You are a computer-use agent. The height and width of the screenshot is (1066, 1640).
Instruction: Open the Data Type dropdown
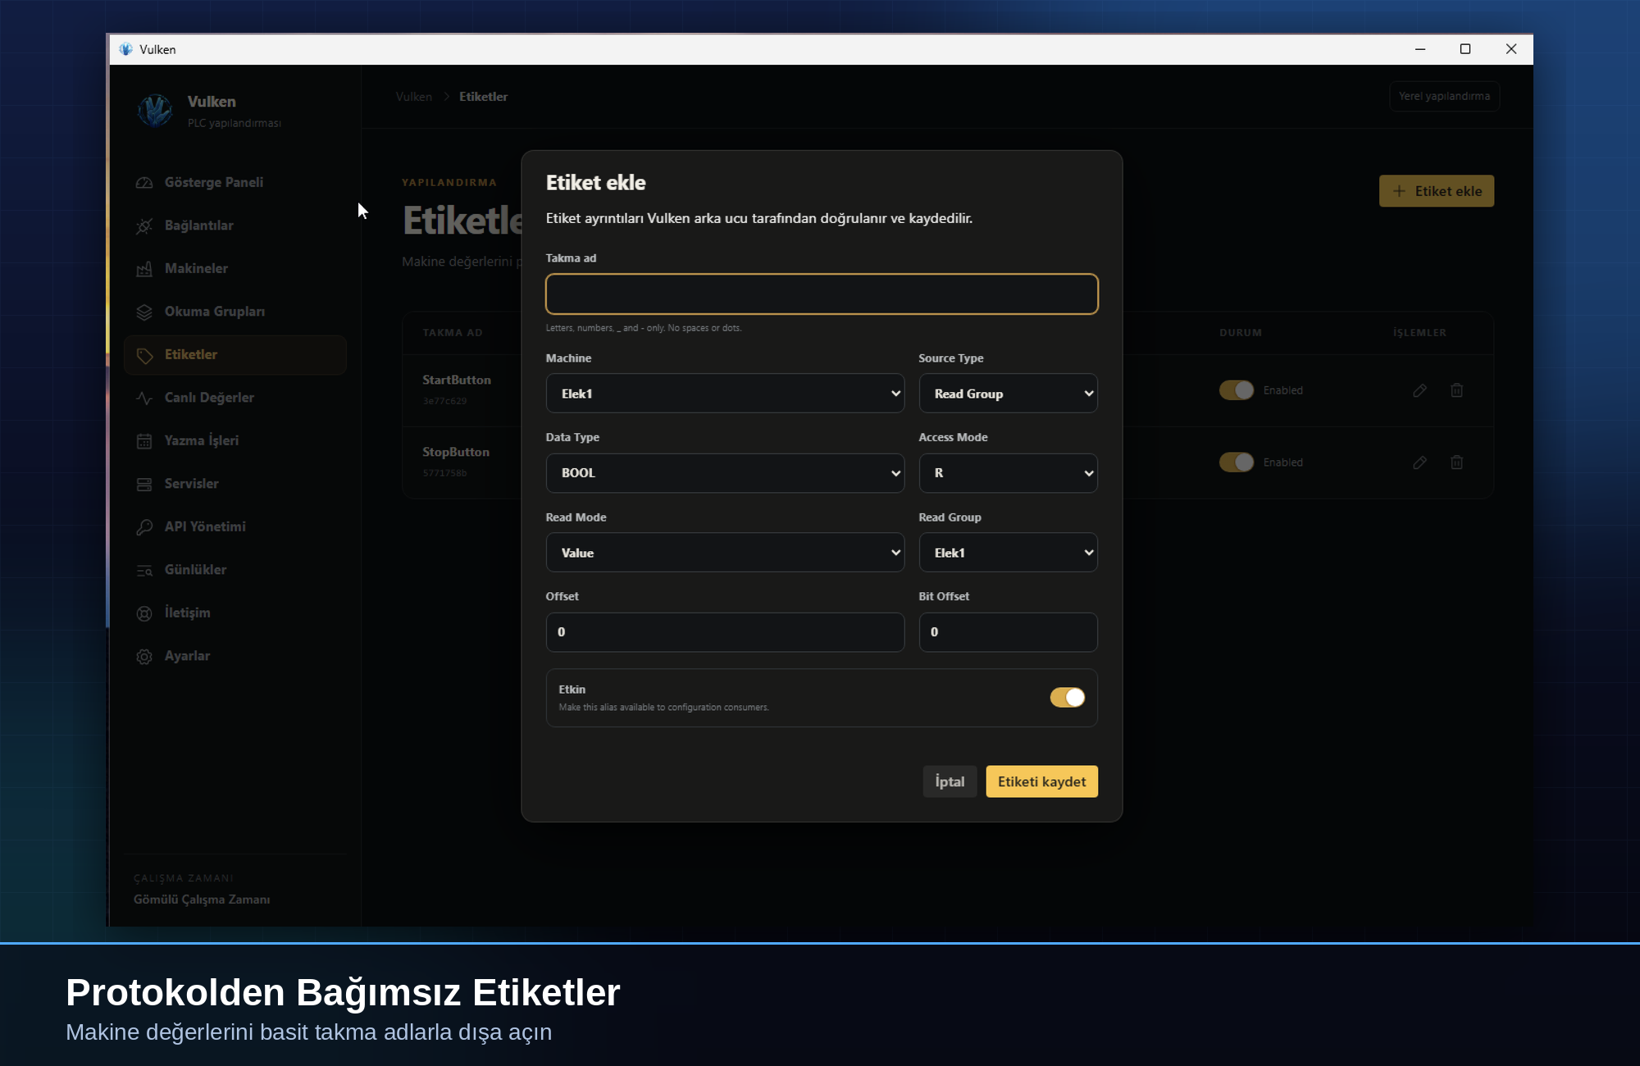pyautogui.click(x=725, y=473)
